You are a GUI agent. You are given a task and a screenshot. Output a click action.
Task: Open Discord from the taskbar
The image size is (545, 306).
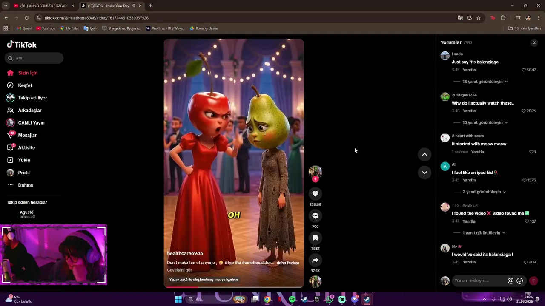(x=355, y=299)
